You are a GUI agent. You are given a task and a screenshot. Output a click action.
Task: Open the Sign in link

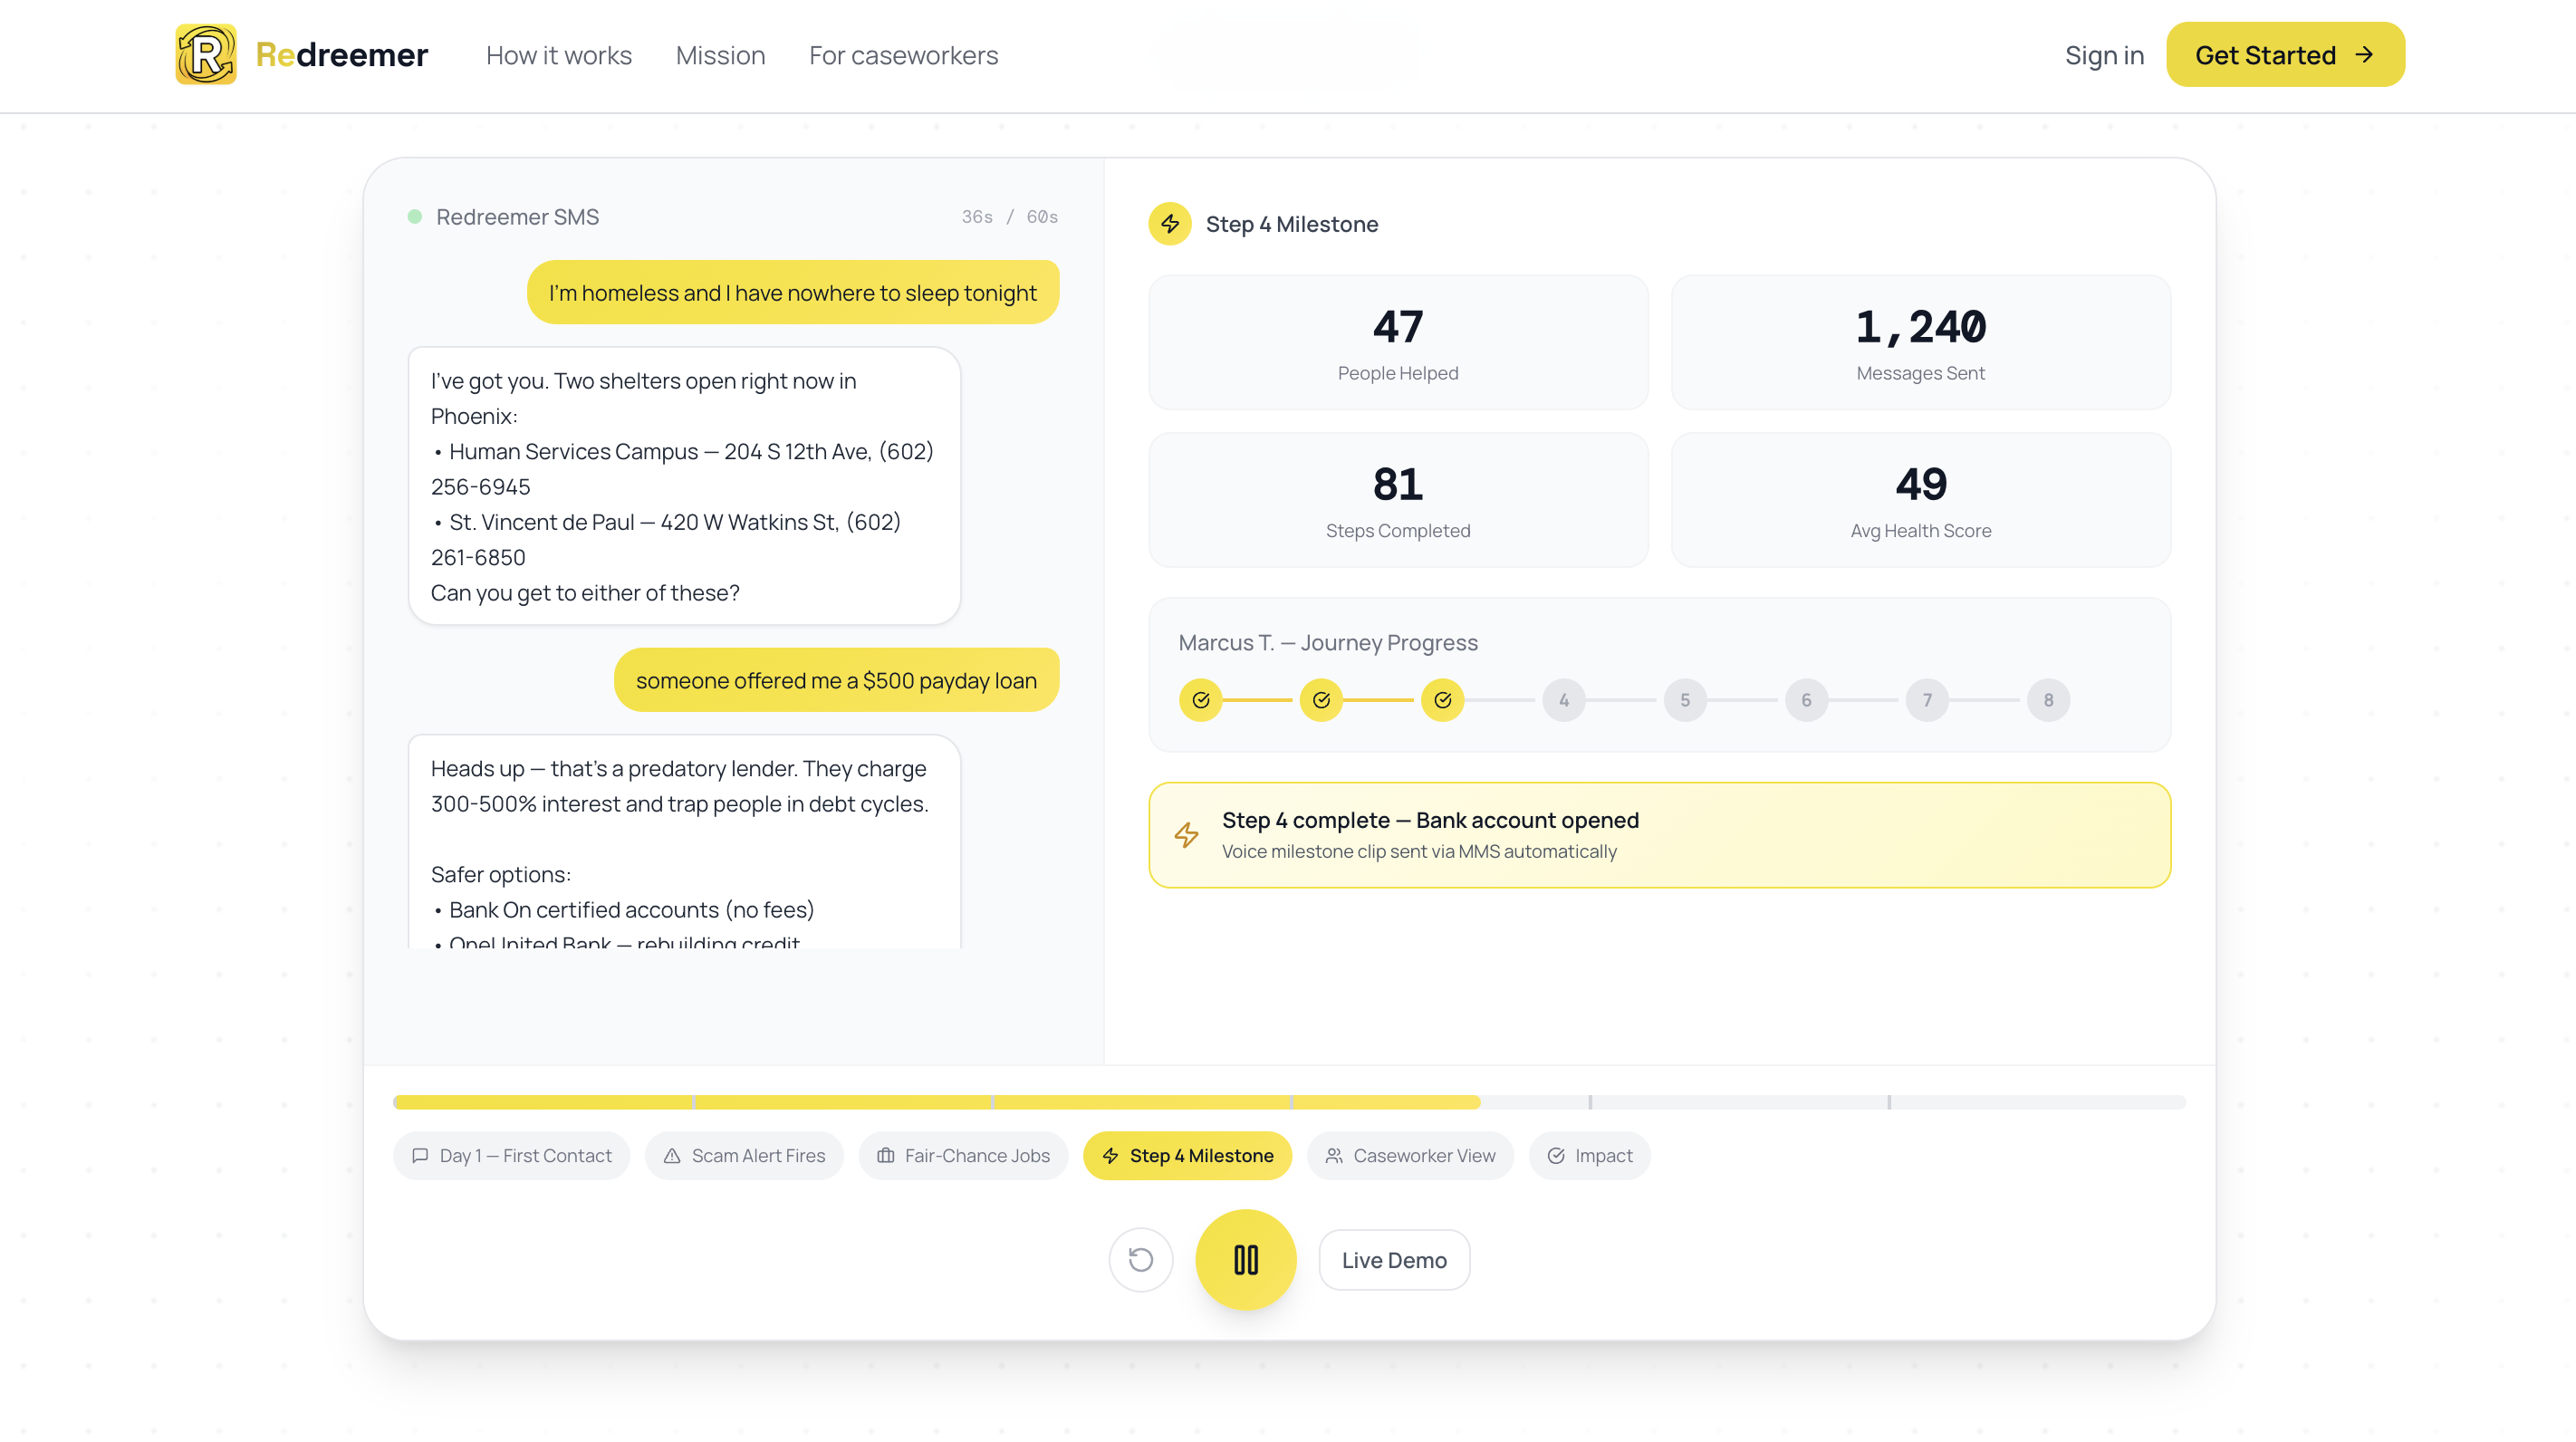pyautogui.click(x=2104, y=55)
